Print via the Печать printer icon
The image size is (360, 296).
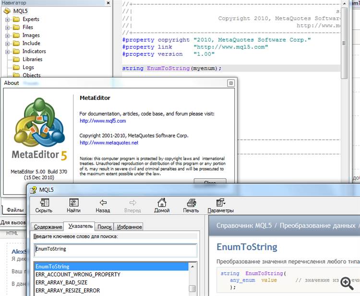tap(191, 202)
